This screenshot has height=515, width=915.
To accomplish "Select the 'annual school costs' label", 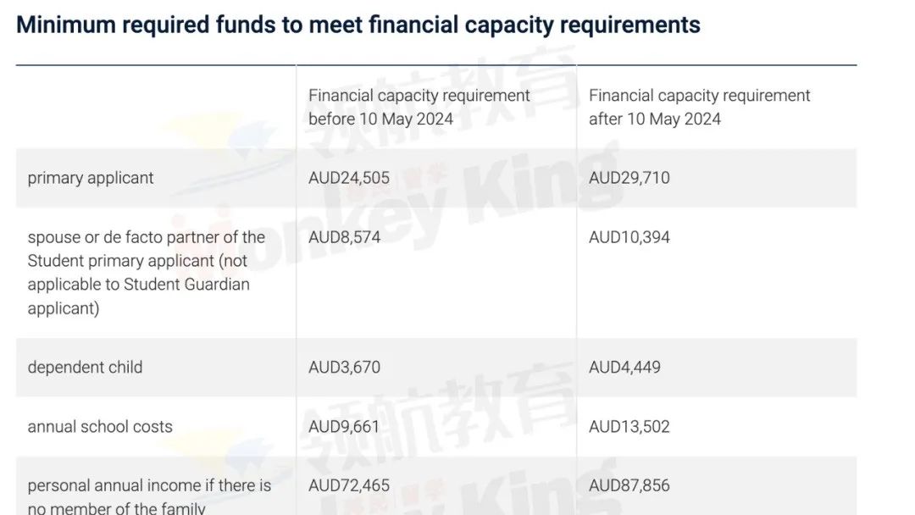I will (100, 427).
